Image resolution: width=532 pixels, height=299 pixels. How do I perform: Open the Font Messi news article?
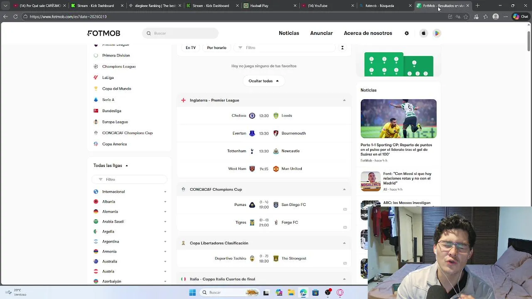click(x=399, y=181)
